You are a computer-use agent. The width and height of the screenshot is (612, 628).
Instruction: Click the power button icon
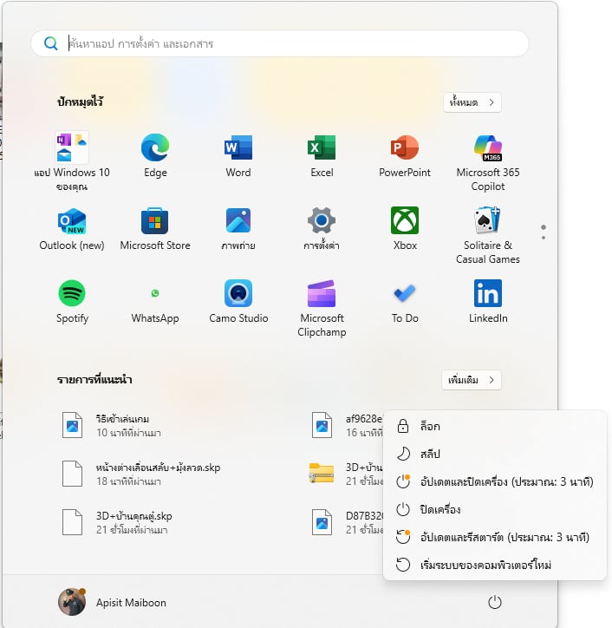[495, 602]
